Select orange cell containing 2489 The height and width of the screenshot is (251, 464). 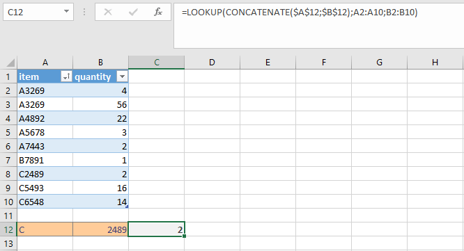[100, 229]
